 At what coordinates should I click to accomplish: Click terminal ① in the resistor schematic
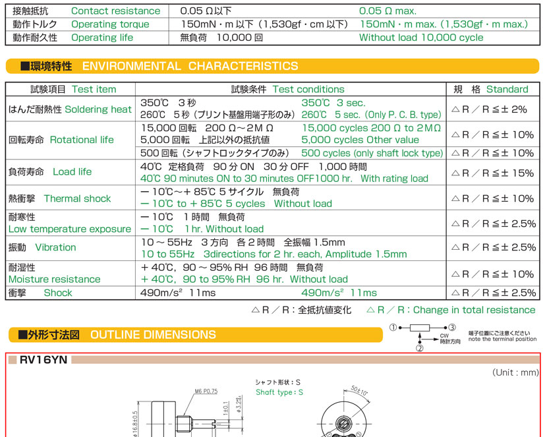(393, 328)
